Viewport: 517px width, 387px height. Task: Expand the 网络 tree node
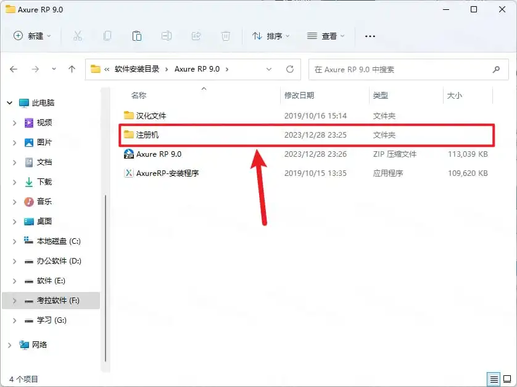9,345
